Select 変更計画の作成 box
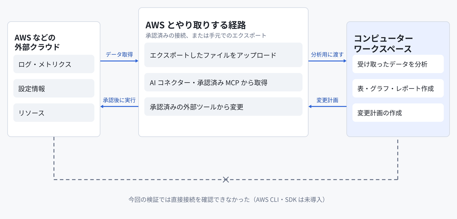This screenshot has width=457, height=219. pyautogui.click(x=398, y=113)
